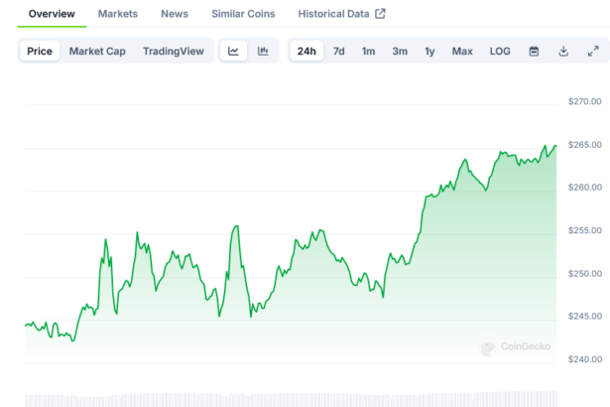The width and height of the screenshot is (610, 407).
Task: Go to Similar Coins tab
Action: pos(243,14)
